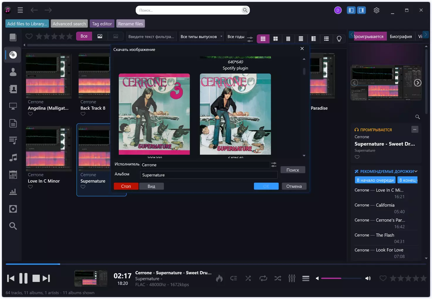This screenshot has width=432, height=299.
Task: Click the document page icon in the sidebar
Action: point(13,123)
